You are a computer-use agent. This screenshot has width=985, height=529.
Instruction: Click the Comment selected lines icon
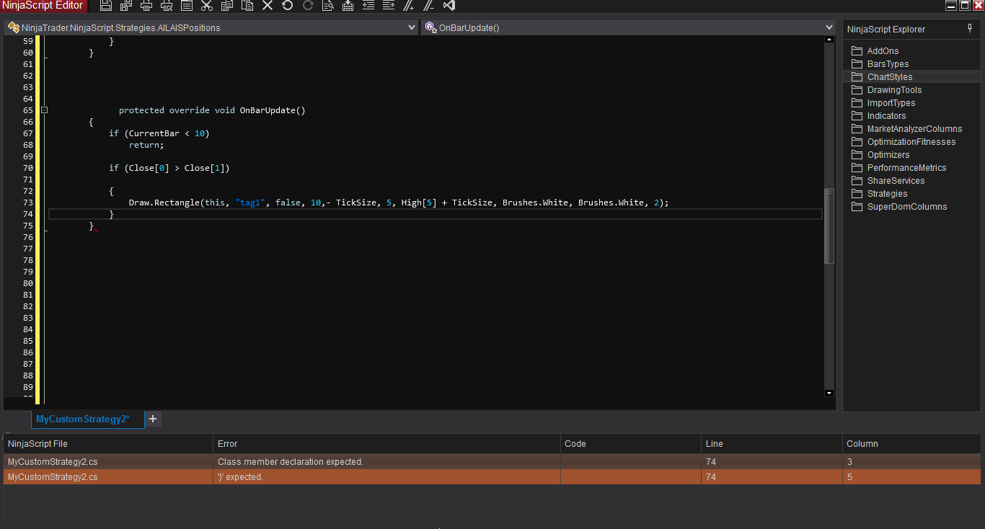pos(409,6)
